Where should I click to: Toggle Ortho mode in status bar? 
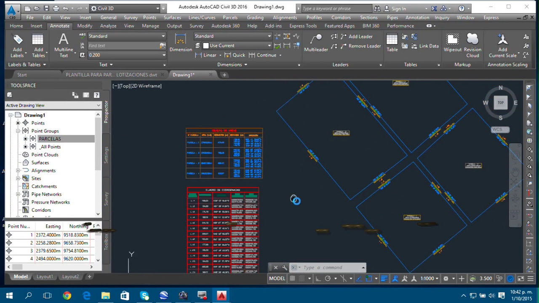coord(318,279)
